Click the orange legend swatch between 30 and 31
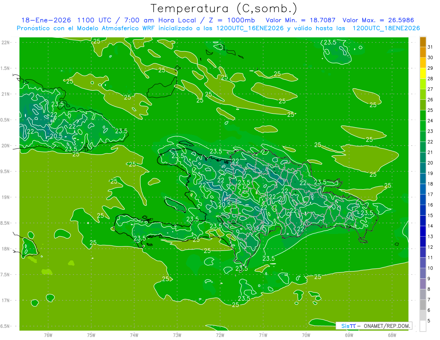The height and width of the screenshot is (340, 440). (x=423, y=52)
